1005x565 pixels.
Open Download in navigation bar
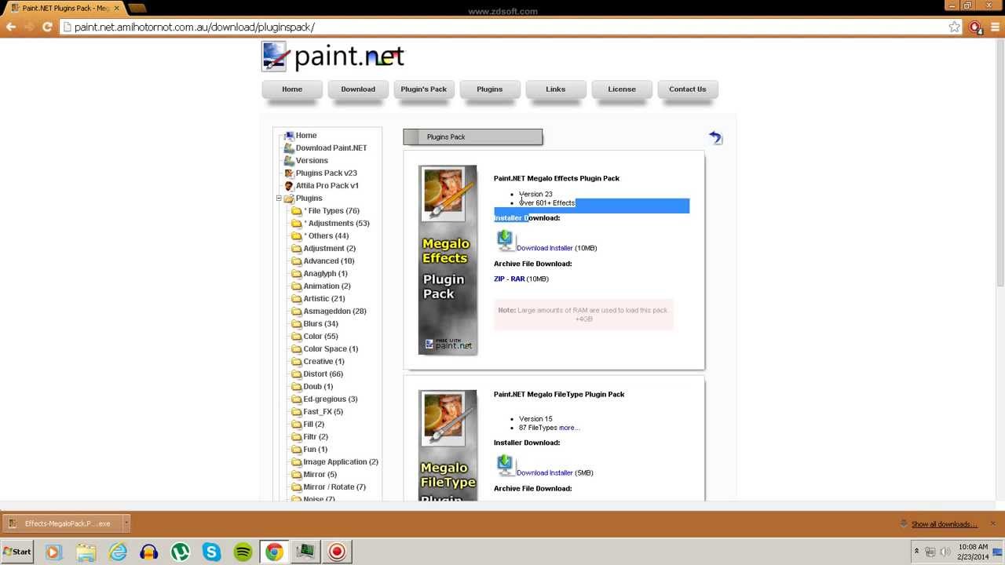(x=358, y=89)
